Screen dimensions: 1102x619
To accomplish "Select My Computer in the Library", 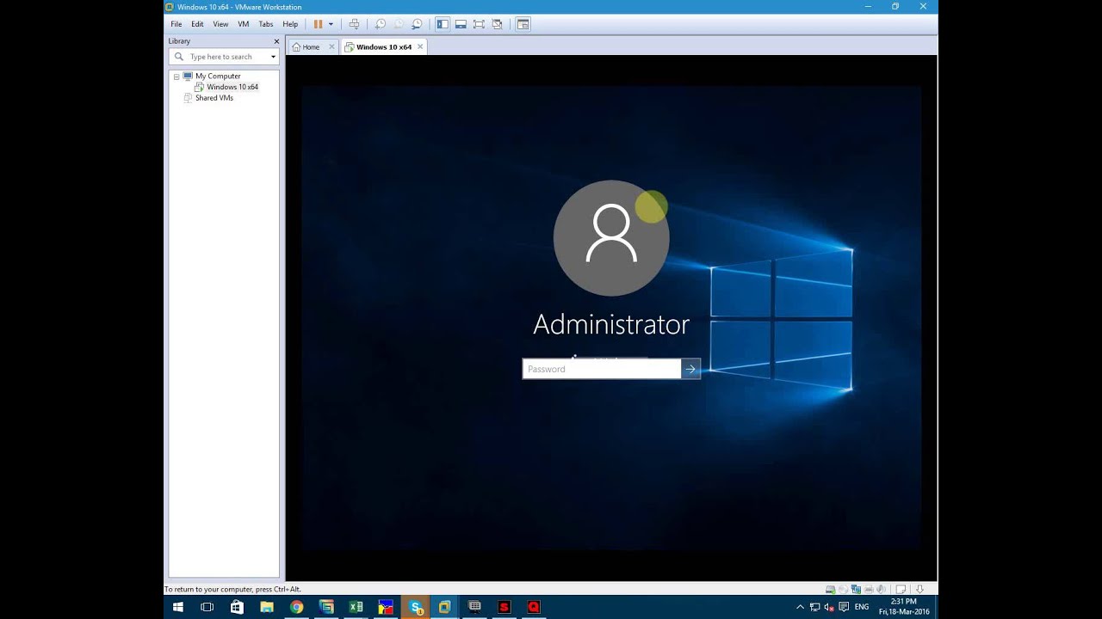I will click(218, 77).
